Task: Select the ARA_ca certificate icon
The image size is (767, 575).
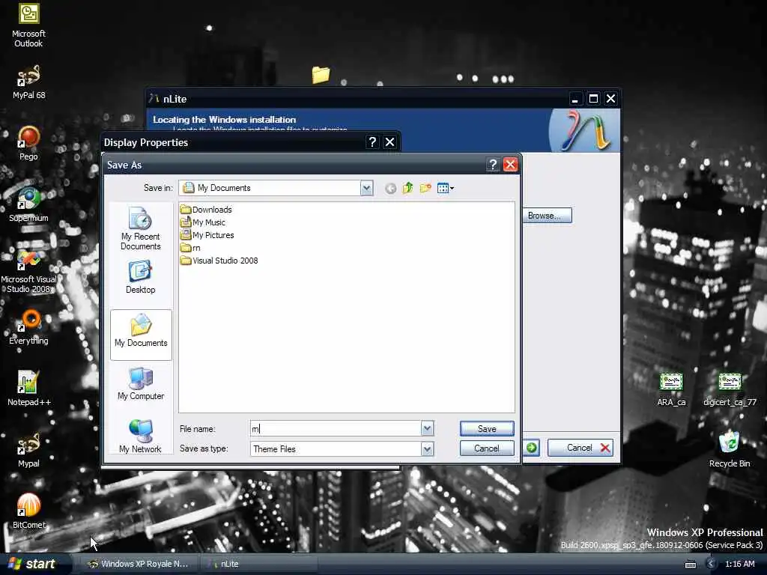Action: click(671, 389)
